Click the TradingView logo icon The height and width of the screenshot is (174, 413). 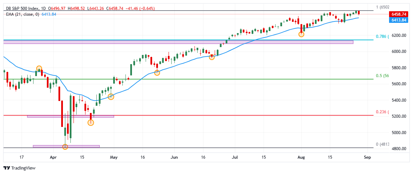6,168
